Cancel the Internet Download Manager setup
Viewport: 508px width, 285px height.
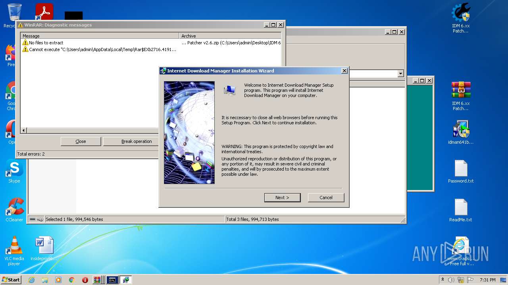click(326, 198)
